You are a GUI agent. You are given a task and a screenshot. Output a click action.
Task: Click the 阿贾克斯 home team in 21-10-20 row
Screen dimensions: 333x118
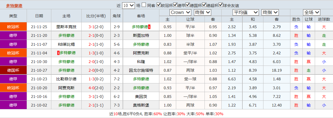click(66, 88)
